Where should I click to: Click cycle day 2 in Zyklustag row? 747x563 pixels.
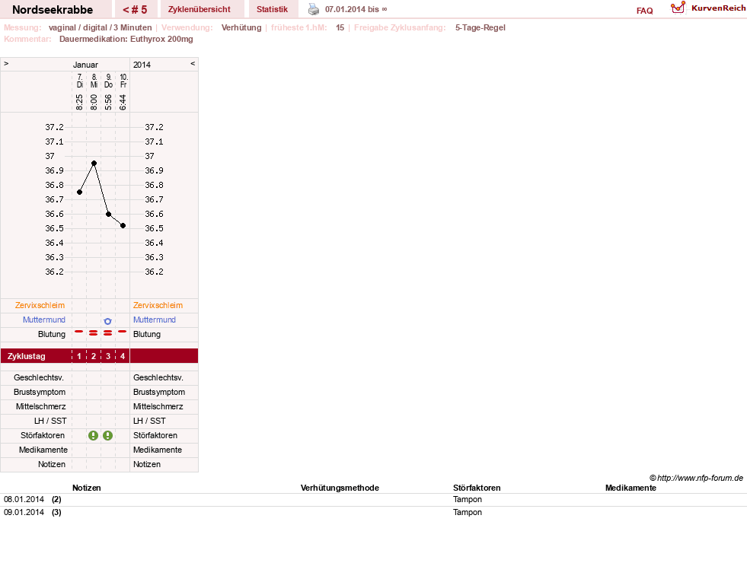[94, 356]
